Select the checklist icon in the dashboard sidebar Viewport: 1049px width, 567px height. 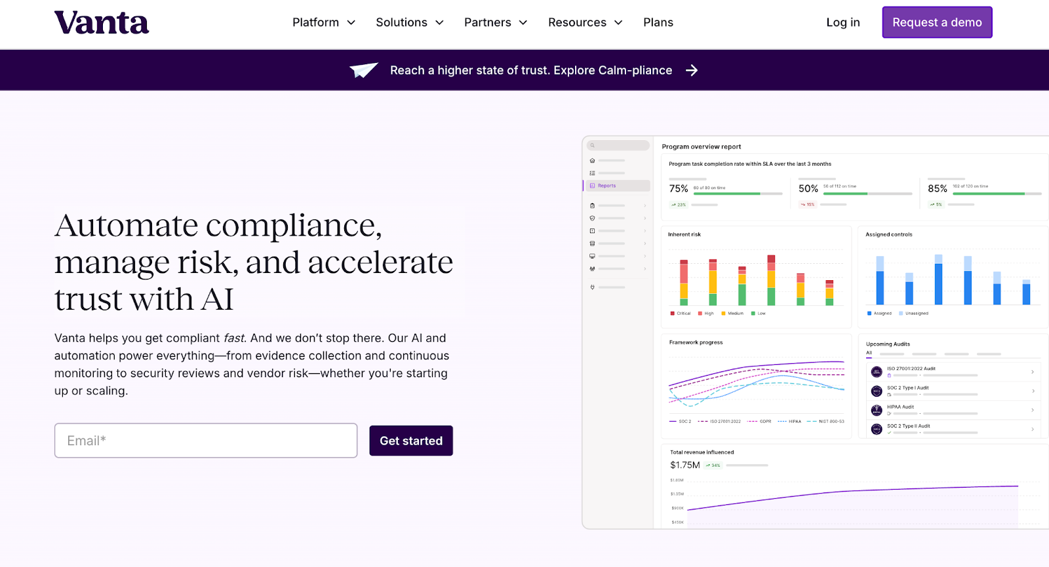click(x=592, y=173)
